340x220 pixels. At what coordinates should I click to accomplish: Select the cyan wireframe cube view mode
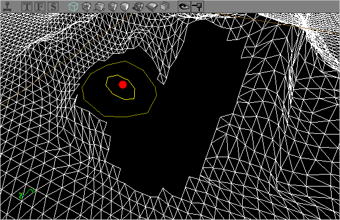[x=73, y=7]
